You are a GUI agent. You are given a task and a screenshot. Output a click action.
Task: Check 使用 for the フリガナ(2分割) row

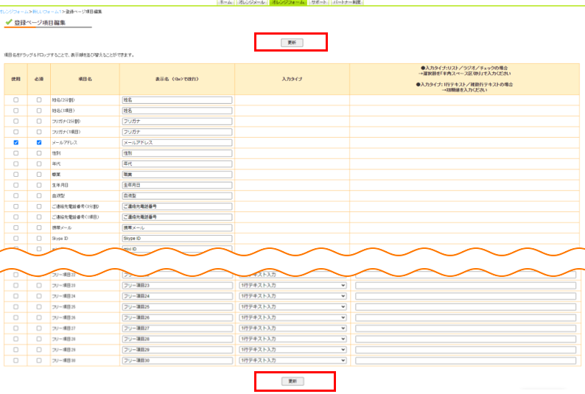(x=15, y=121)
